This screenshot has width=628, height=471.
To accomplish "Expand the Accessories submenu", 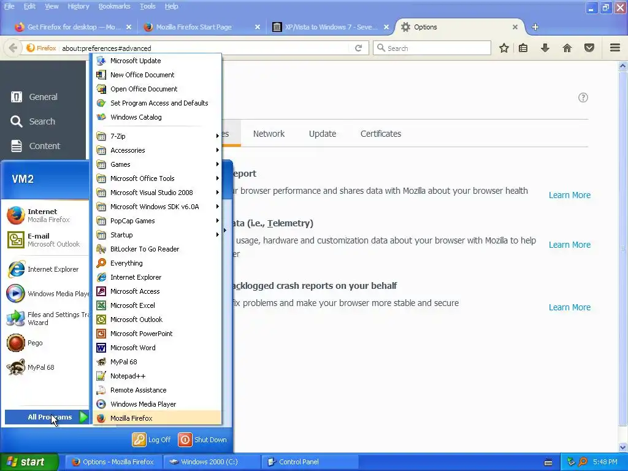I will click(x=157, y=150).
